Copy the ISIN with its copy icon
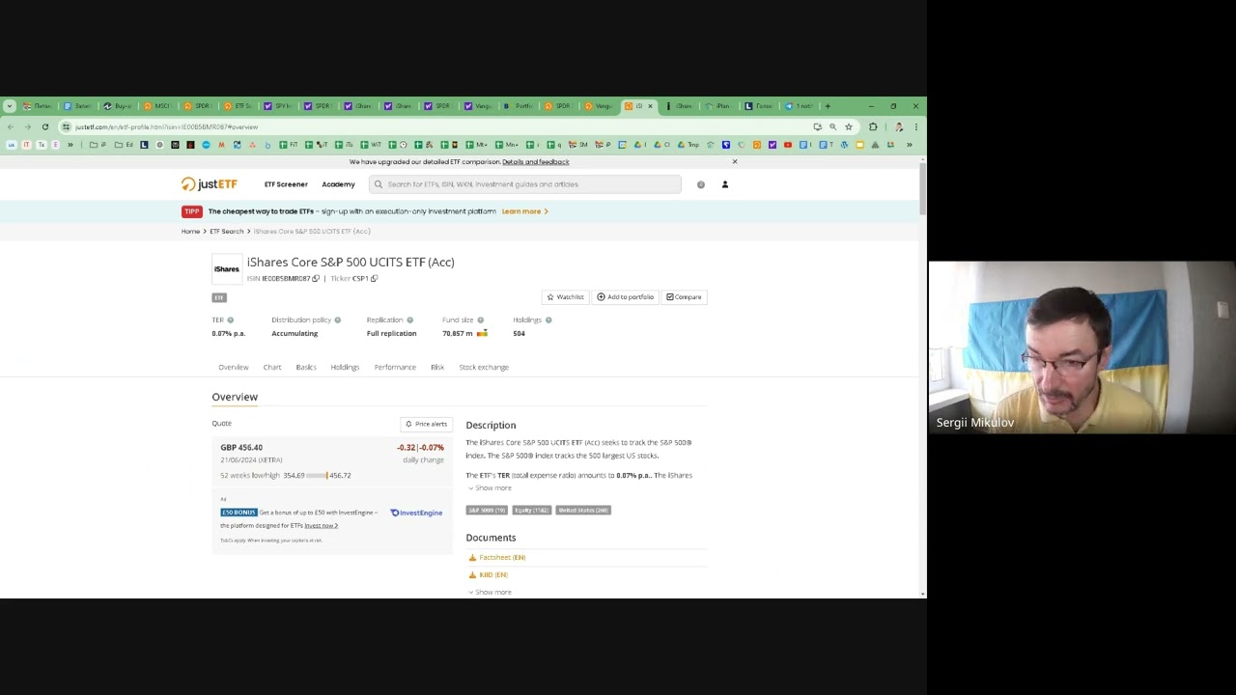The width and height of the screenshot is (1236, 695). pos(316,279)
